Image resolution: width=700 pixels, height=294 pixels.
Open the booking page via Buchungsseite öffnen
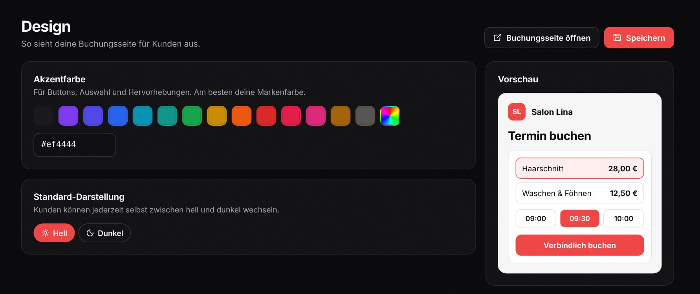541,38
